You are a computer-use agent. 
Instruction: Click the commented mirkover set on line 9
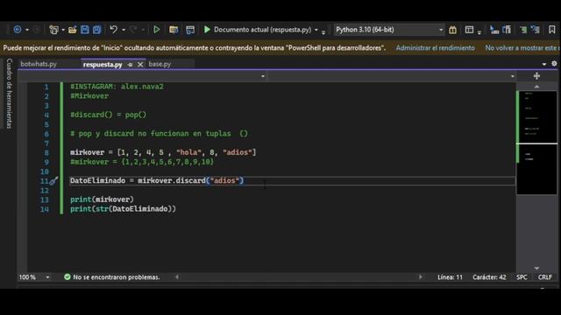point(142,162)
